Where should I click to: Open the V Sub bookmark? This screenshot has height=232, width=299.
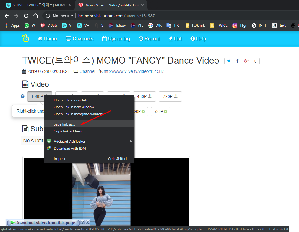click(x=49, y=25)
